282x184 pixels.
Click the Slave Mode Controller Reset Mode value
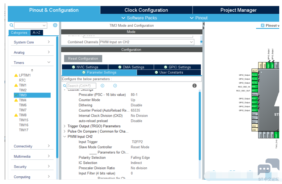[140, 147]
